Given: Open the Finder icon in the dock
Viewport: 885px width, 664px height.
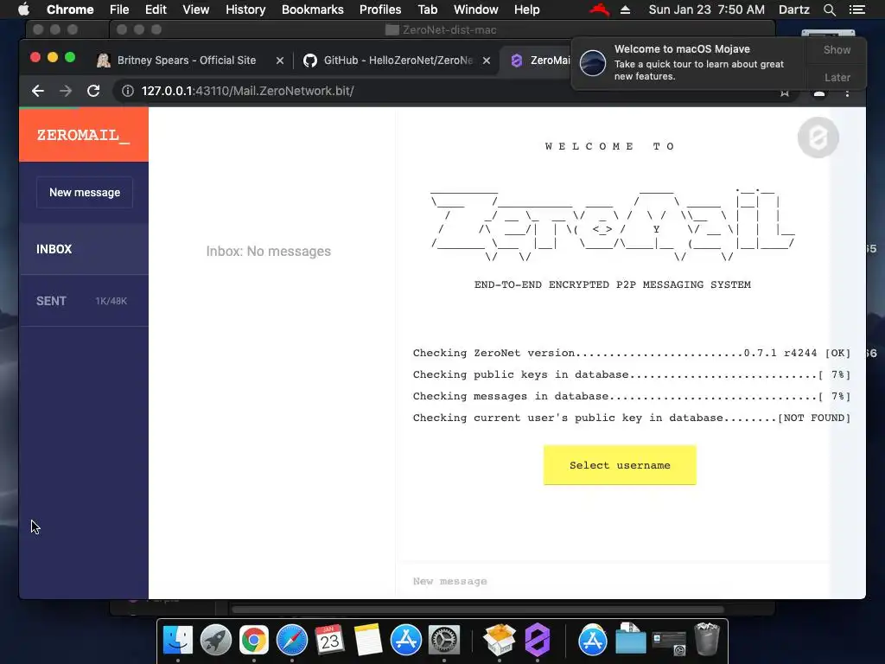Looking at the screenshot, I should point(178,641).
